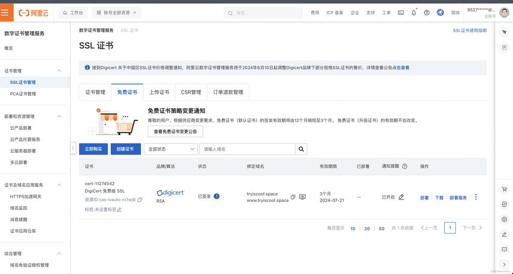Click the settings gear in right sidebar
The image size is (513, 274).
[x=504, y=219]
